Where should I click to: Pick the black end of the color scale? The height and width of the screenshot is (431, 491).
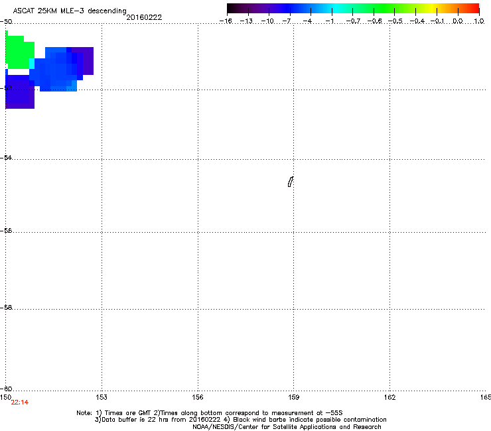tap(232, 9)
